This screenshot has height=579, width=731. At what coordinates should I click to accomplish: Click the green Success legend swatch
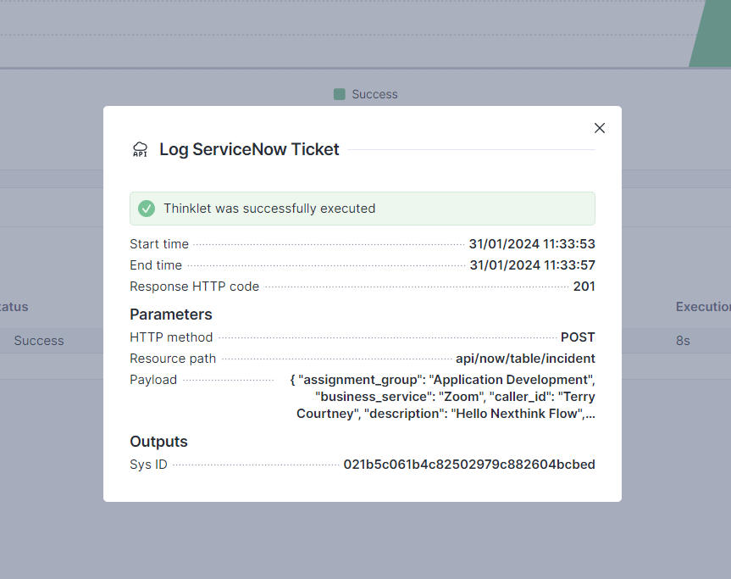click(x=340, y=94)
